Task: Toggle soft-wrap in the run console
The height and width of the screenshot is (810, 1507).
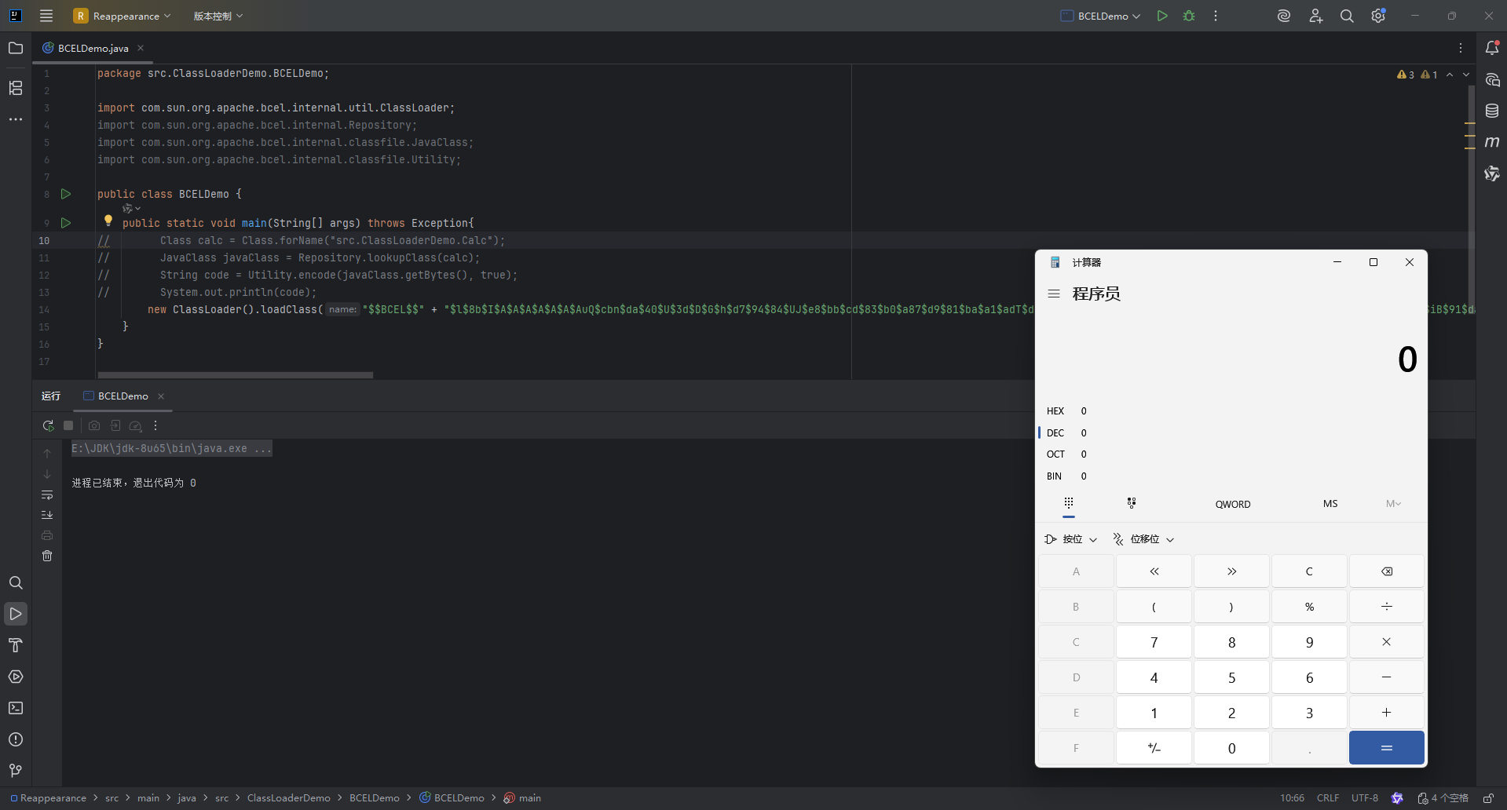Action: point(47,494)
